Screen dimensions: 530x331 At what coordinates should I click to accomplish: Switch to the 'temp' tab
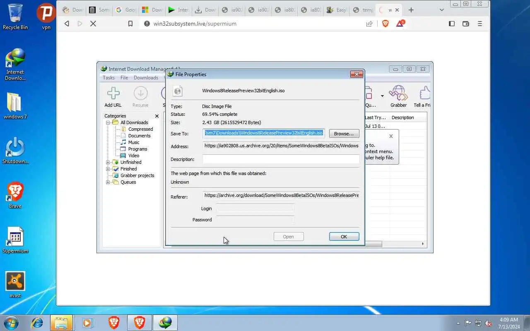[x=363, y=10]
